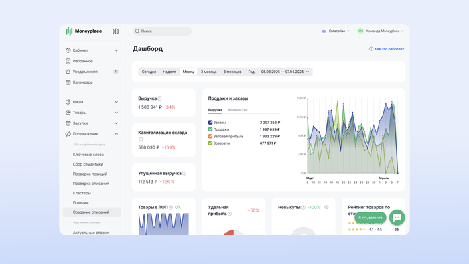Open the date range 08.03.2025 — 07.04.2025 dropdown

point(285,72)
